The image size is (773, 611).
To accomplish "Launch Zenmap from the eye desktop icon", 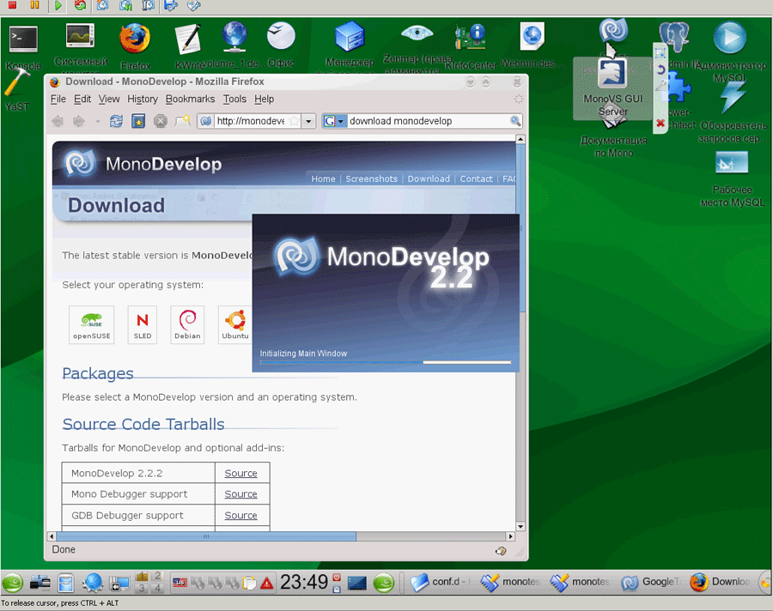I will (x=417, y=33).
